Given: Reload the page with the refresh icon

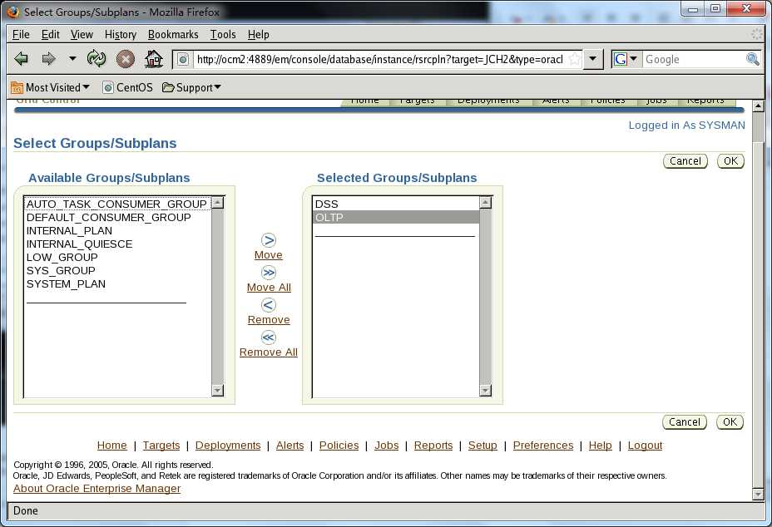Looking at the screenshot, I should click(x=96, y=58).
